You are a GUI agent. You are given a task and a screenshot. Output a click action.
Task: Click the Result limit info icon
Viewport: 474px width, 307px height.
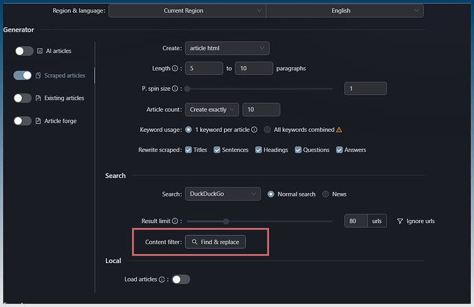click(x=175, y=221)
